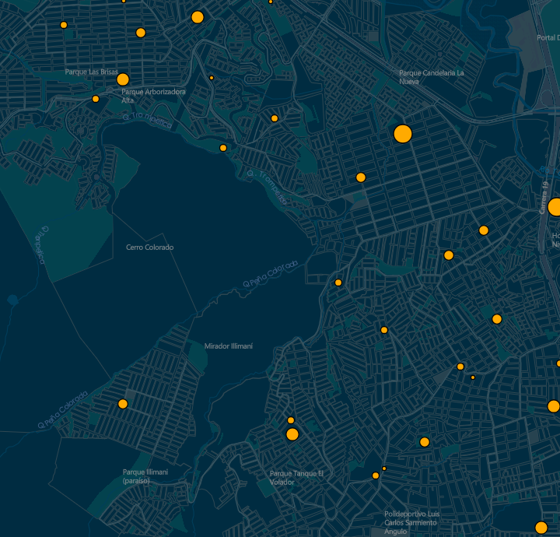Click the large orange marker on Carrera 19
This screenshot has width=560, height=537.
click(x=555, y=207)
